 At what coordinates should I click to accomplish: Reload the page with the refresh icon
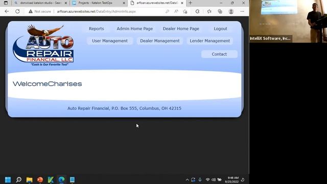[x=17, y=11]
